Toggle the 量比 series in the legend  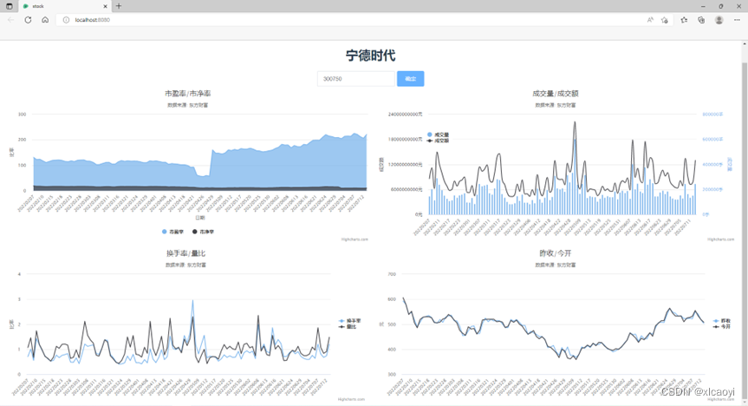348,327
